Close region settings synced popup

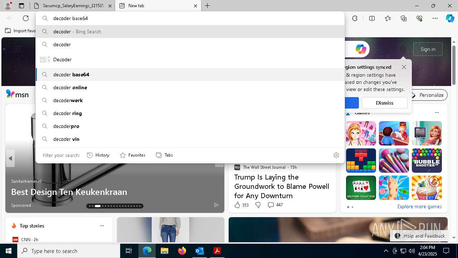pyautogui.click(x=404, y=67)
